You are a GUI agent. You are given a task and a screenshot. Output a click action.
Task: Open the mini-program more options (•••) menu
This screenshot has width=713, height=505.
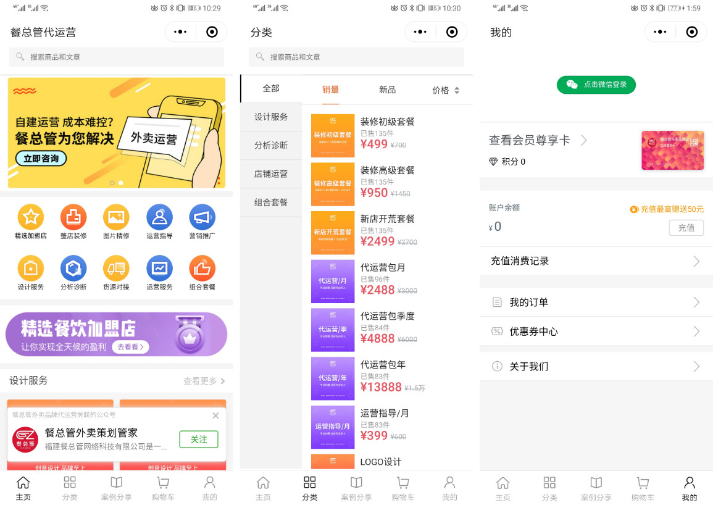pos(180,31)
